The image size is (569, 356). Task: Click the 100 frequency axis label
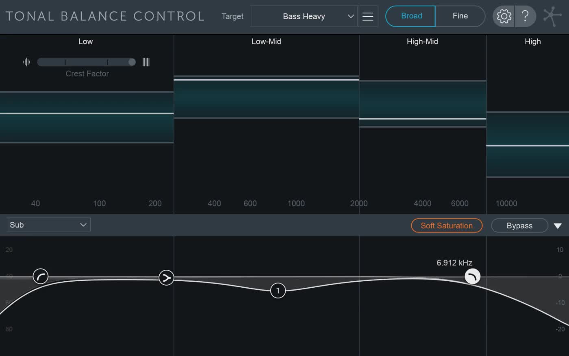[x=99, y=203]
